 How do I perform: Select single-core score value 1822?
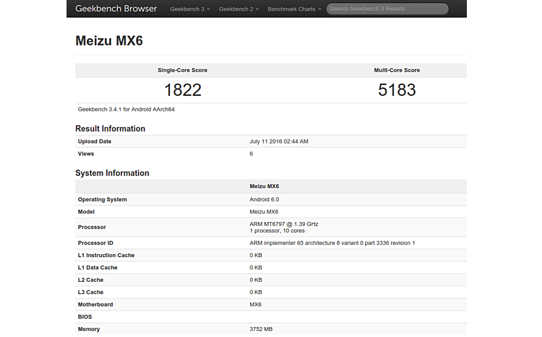coord(182,90)
